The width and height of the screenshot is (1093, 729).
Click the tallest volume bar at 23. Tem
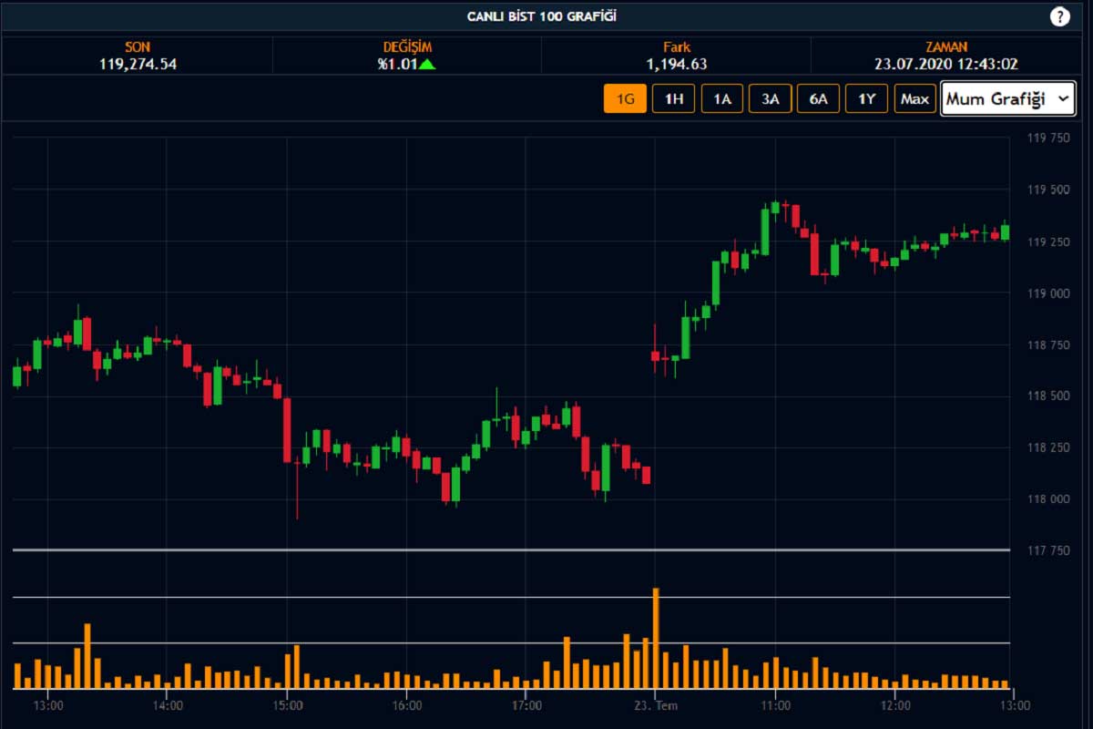(x=656, y=638)
